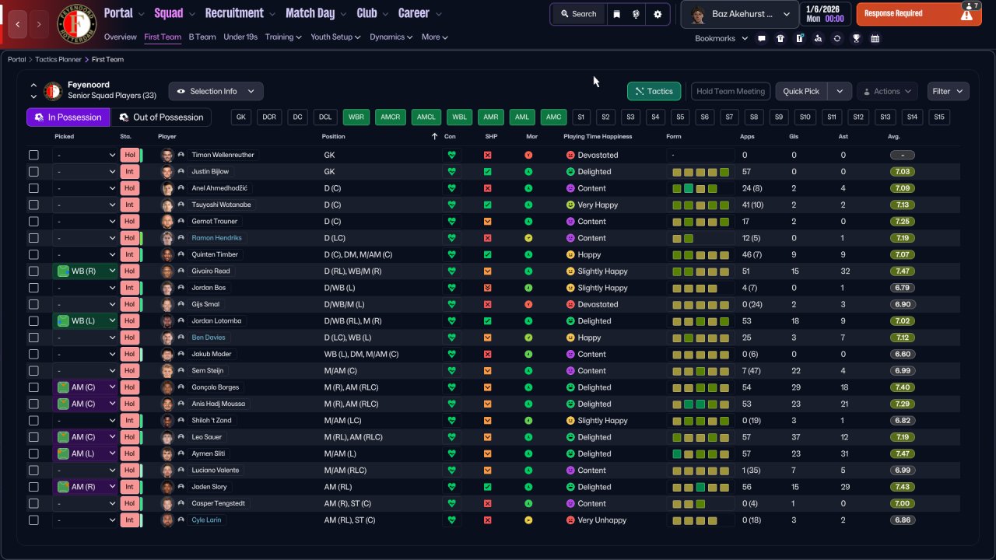Click the Search field in top bar
This screenshot has height=560, width=996.
point(579,14)
